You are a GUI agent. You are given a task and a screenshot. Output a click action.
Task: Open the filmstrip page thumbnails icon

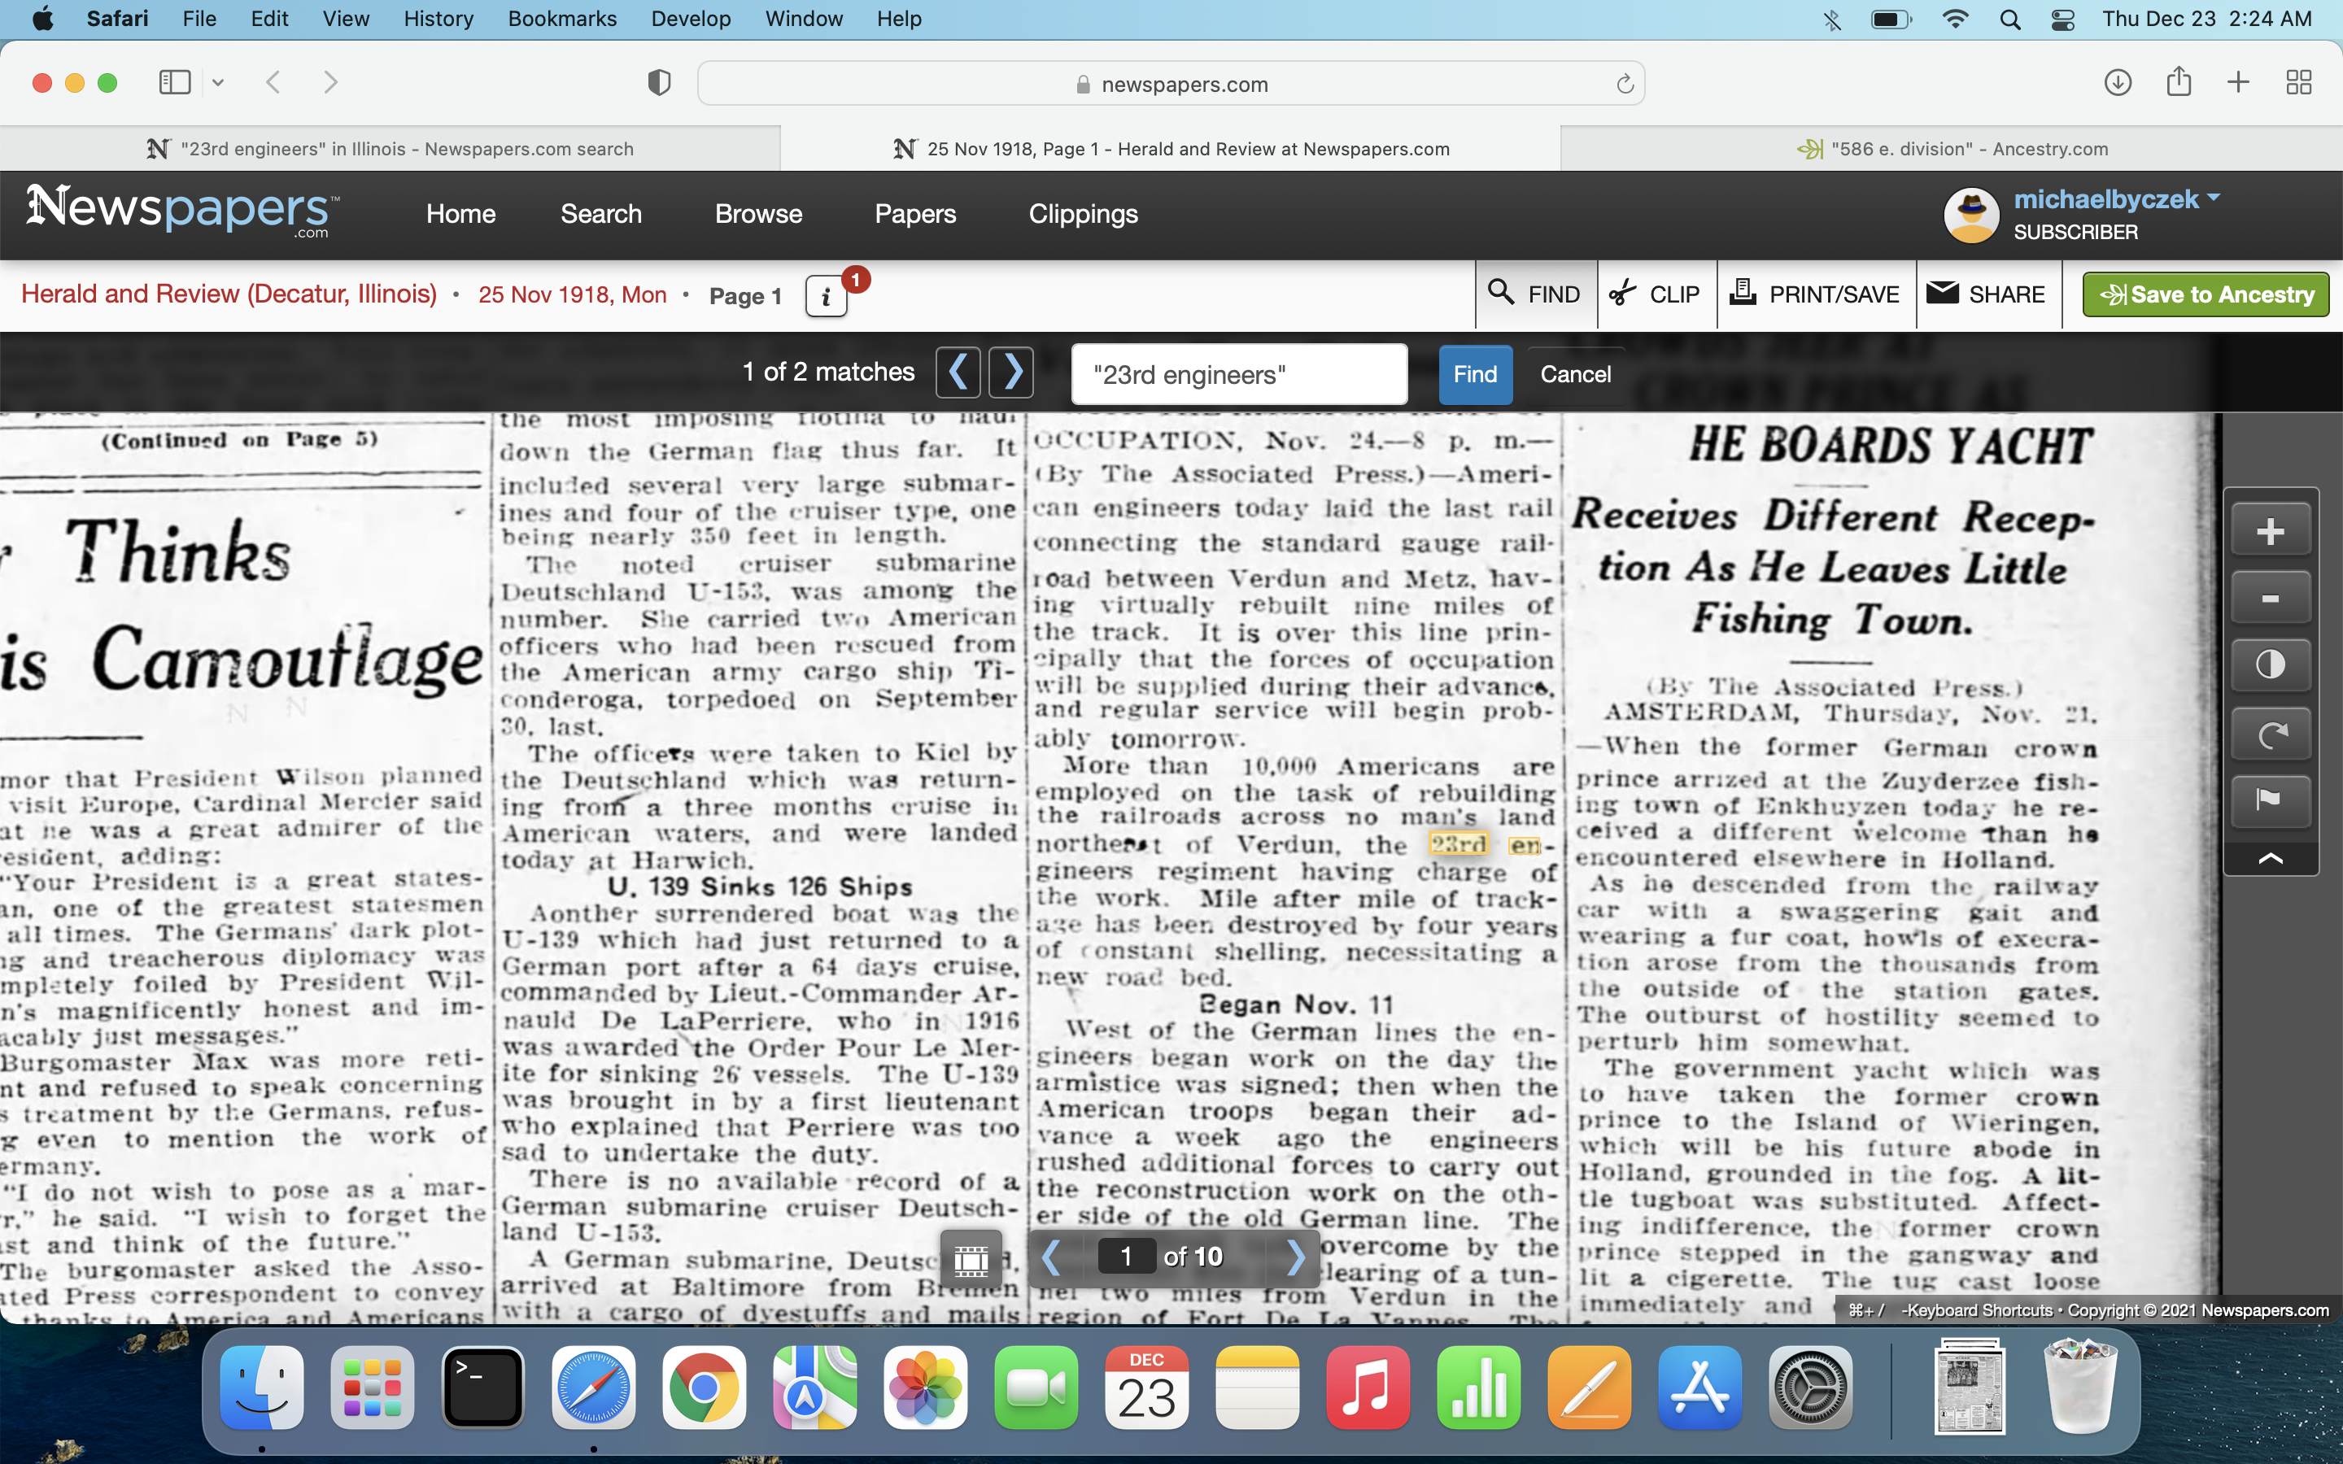pyautogui.click(x=971, y=1259)
